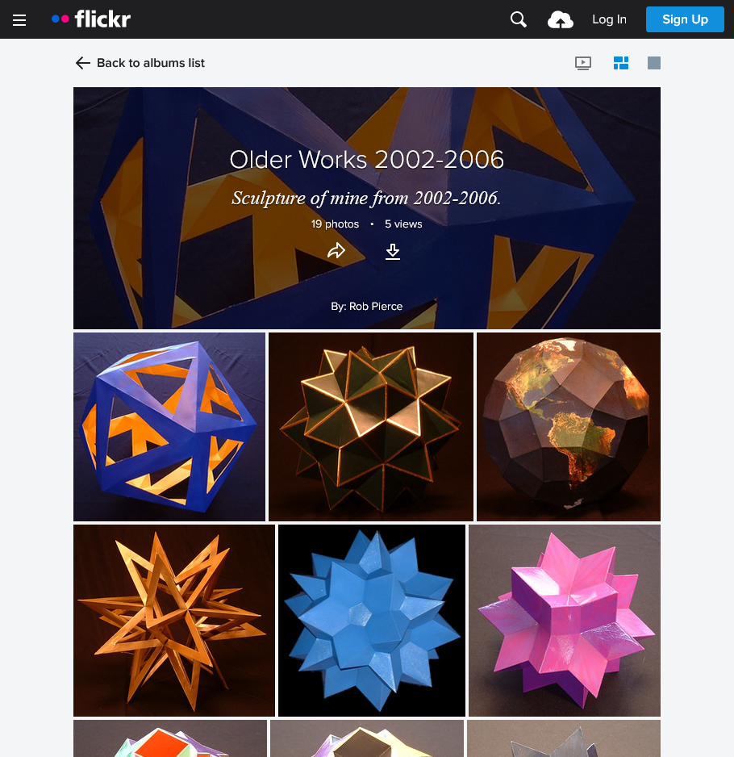Share the album using the arrow icon
734x757 pixels.
point(336,250)
